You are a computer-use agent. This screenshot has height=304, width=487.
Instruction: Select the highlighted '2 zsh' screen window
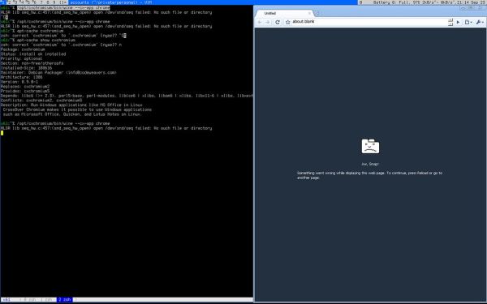[x=65, y=300]
